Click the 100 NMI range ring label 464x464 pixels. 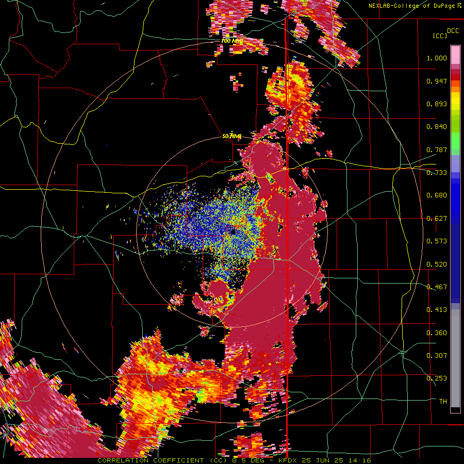click(x=232, y=41)
